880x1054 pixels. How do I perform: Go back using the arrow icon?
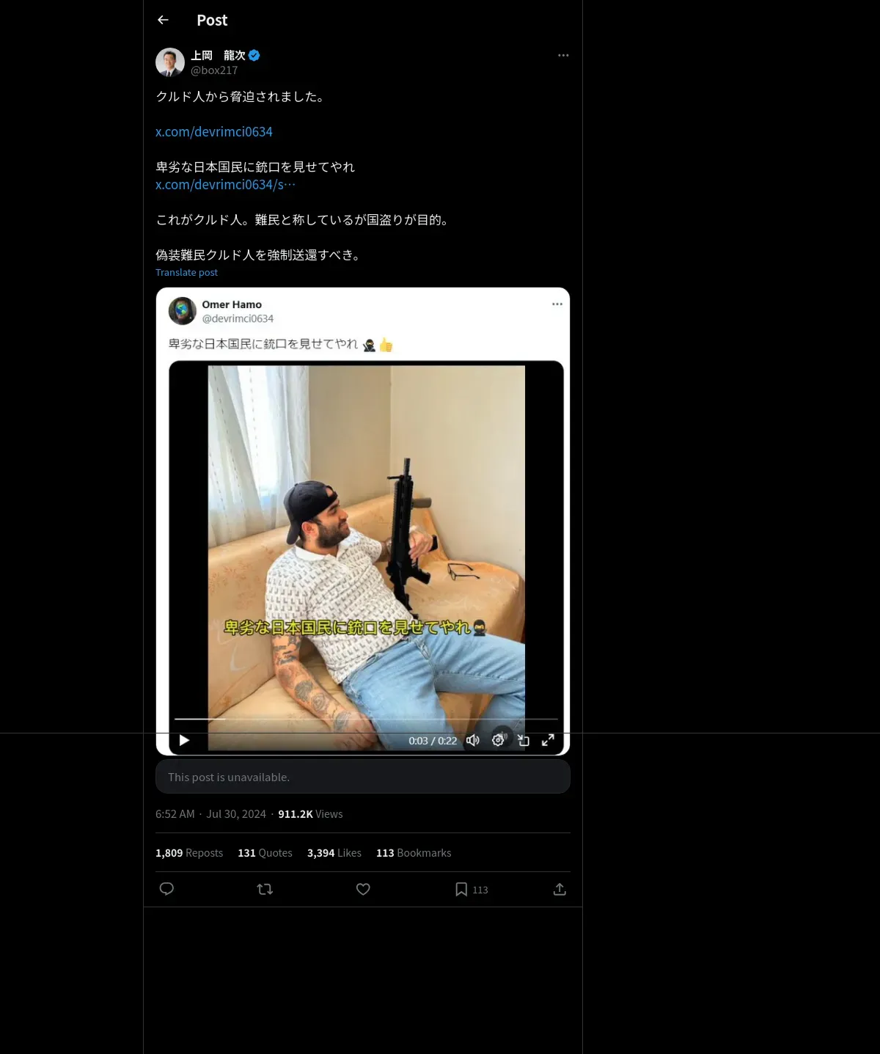pyautogui.click(x=164, y=20)
